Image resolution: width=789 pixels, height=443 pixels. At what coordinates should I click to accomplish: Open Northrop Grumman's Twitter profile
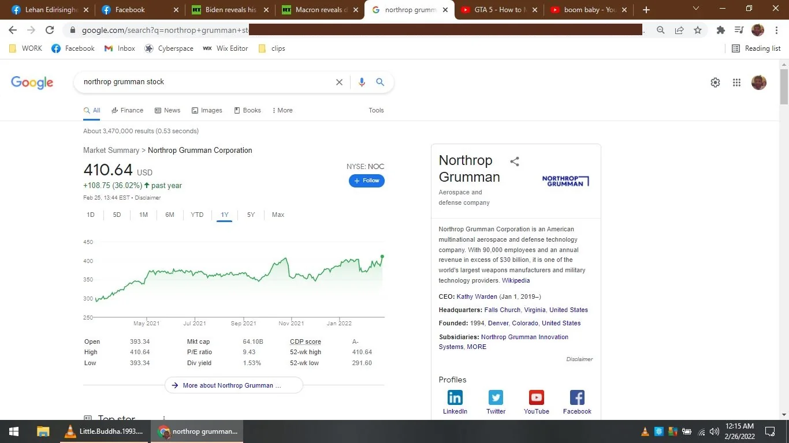point(496,402)
